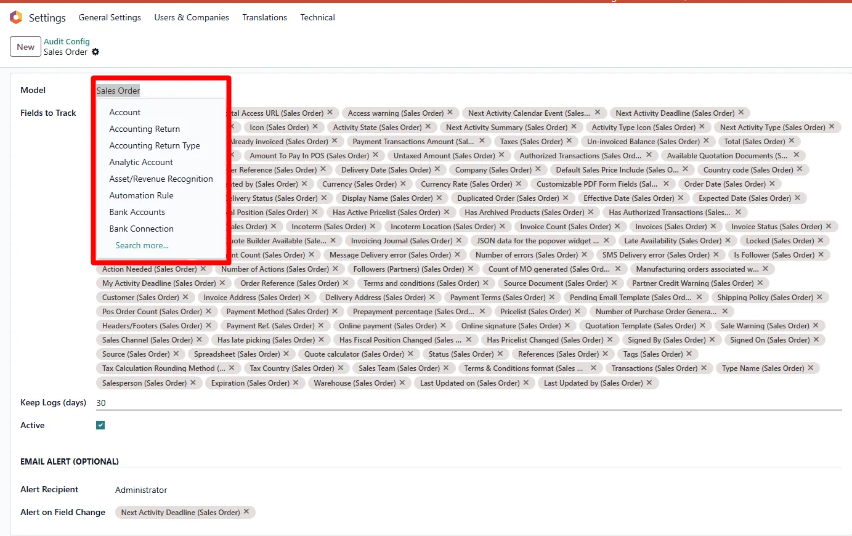Image resolution: width=852 pixels, height=536 pixels.
Task: Remove the Currency (Sales Order) tag
Action: 404,184
